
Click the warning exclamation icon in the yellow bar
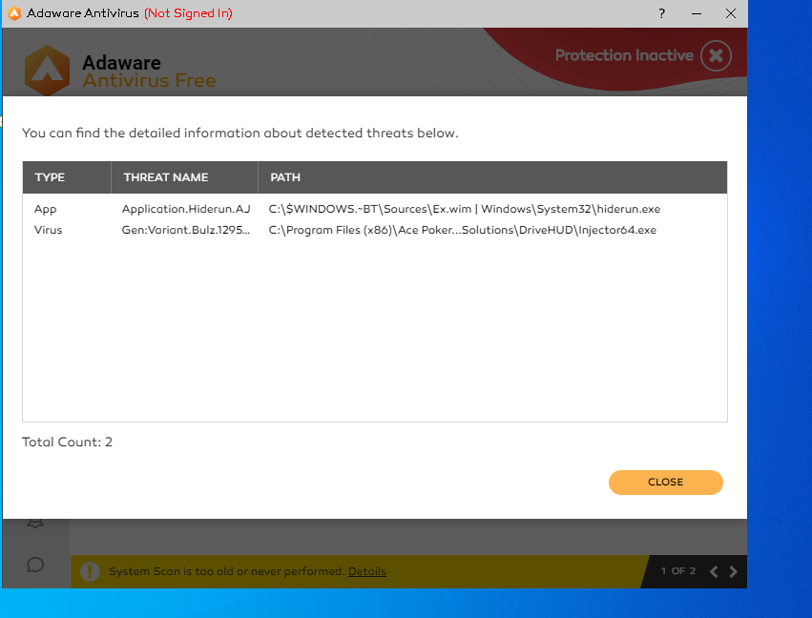[90, 571]
